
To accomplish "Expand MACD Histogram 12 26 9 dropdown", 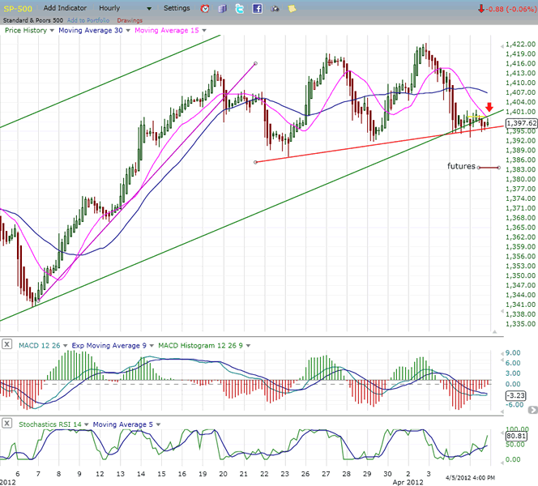I will pyautogui.click(x=248, y=346).
